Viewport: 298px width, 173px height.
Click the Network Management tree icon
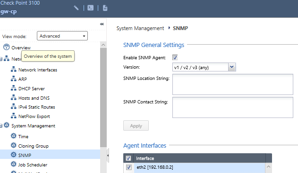7,58
